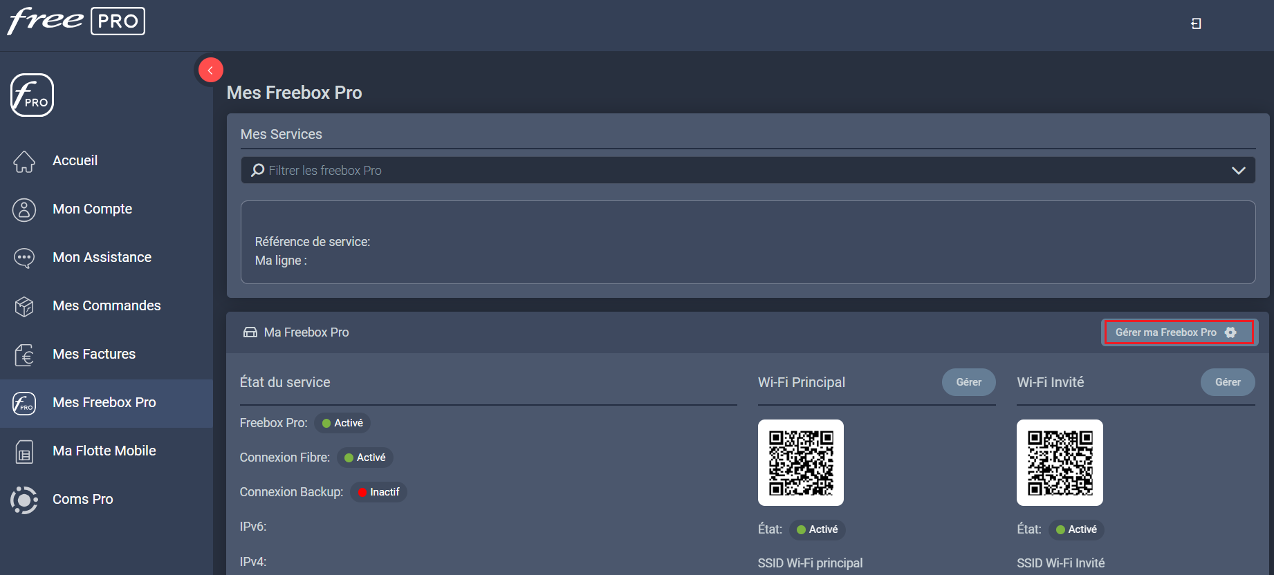
Task: Click the Freebox Pro Activé status badge
Action: pyautogui.click(x=342, y=423)
